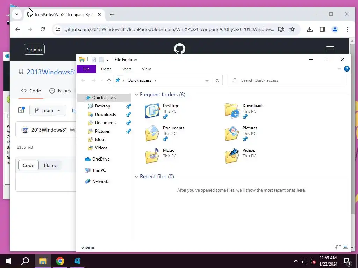Open the notification center icon
The image size is (358, 268).
pos(347,261)
